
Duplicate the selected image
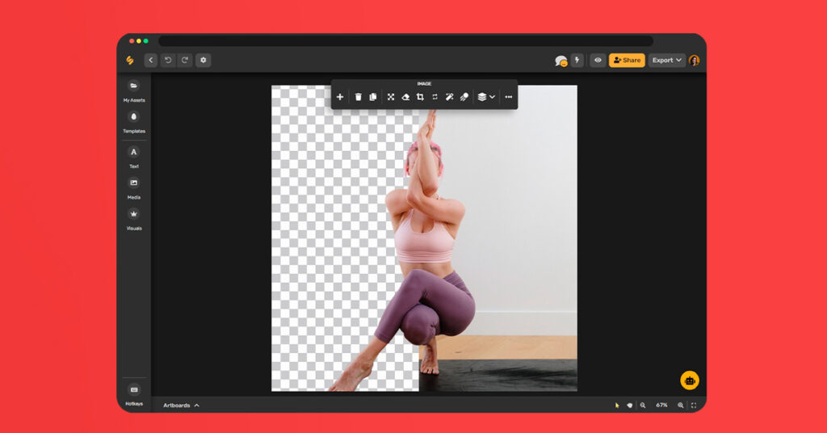(x=373, y=97)
